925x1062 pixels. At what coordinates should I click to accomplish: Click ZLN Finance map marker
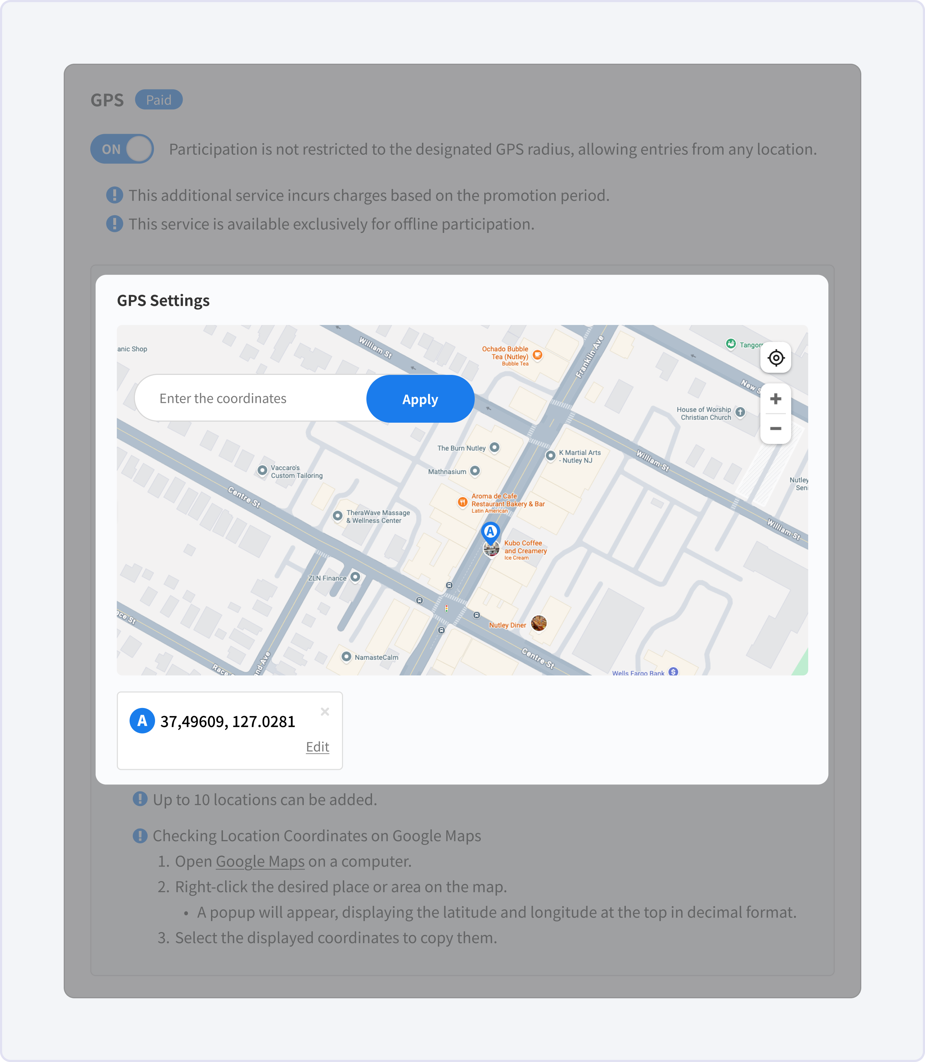[x=355, y=577]
